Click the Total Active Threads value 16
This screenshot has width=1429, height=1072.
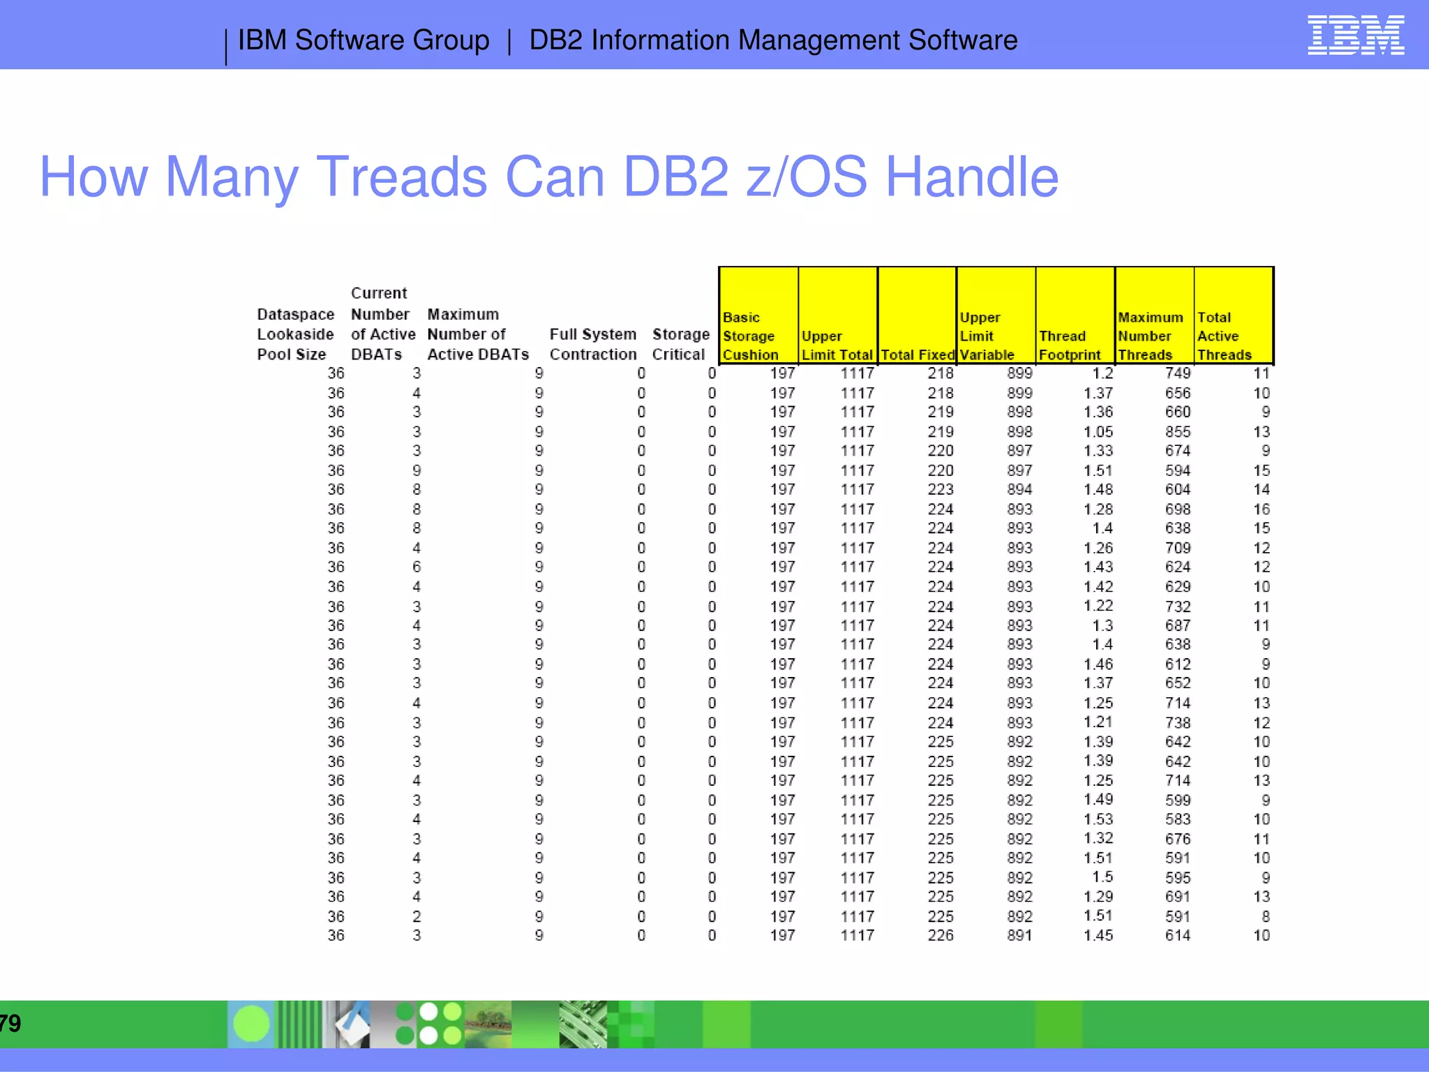point(1262,509)
